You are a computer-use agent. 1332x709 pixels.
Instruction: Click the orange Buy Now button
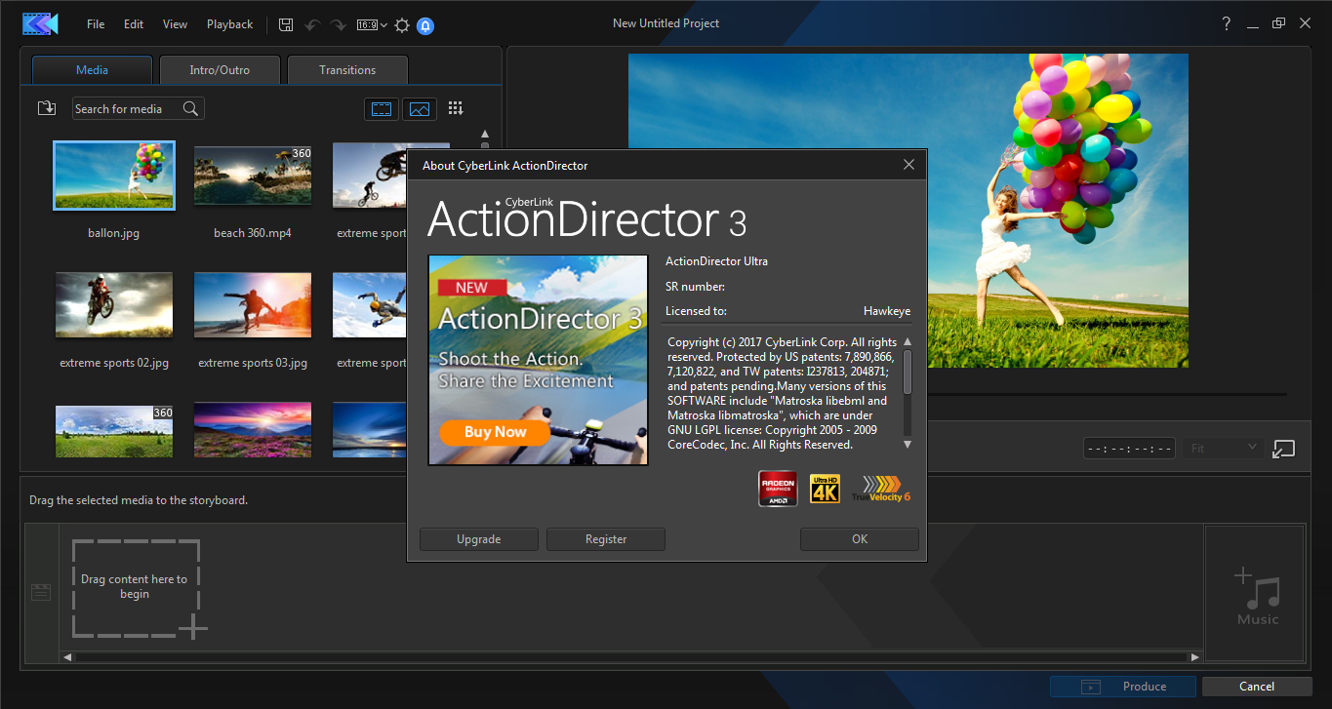495,432
